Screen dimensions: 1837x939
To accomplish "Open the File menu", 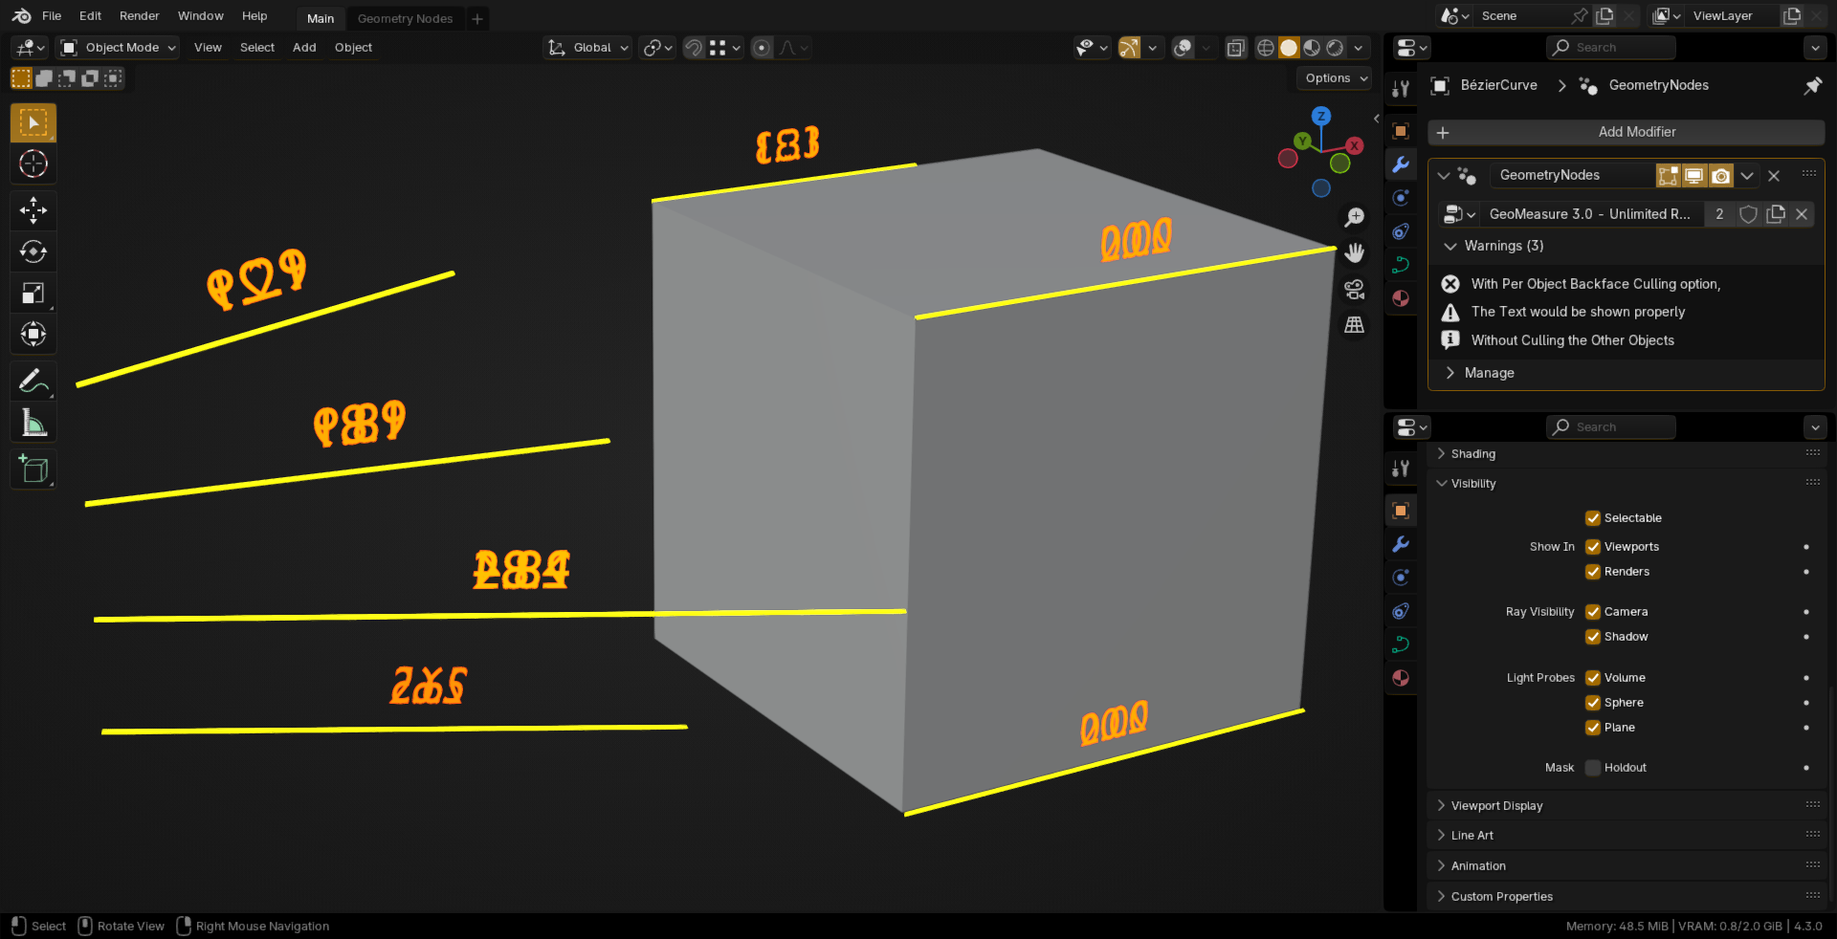I will [52, 16].
